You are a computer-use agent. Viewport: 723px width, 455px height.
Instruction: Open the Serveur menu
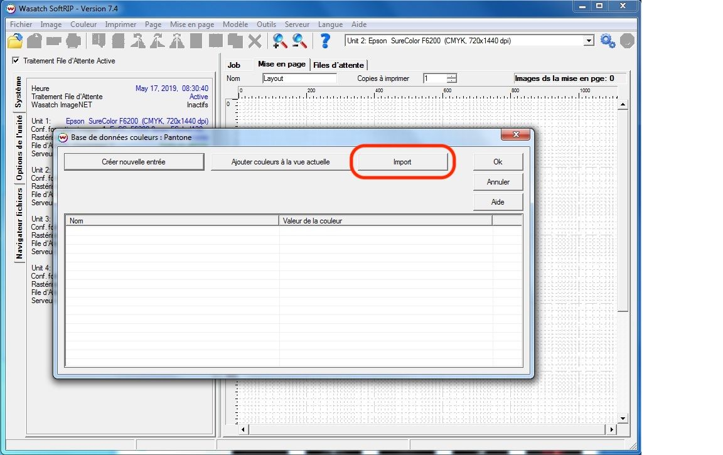click(297, 24)
